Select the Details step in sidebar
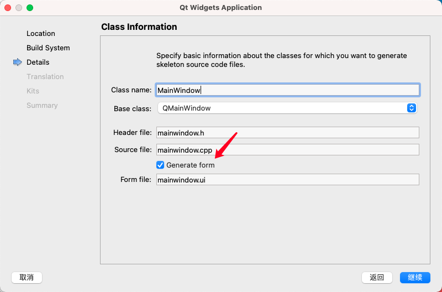Screen dimensions: 442x292 click(x=38, y=62)
